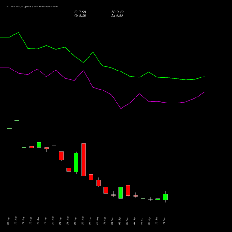Select the green dash marker on 07 Aug

click(9, 128)
